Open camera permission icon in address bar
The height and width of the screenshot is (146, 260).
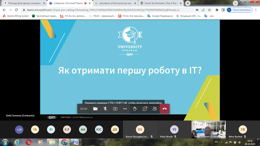coord(197,10)
